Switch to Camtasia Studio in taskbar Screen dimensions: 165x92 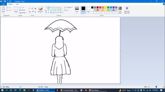69,90
